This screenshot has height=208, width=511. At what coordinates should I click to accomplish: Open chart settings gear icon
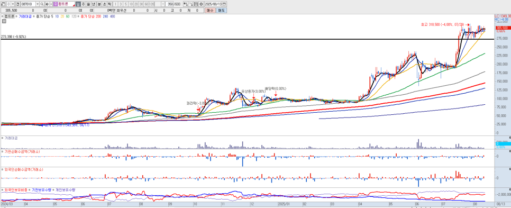click(201, 4)
